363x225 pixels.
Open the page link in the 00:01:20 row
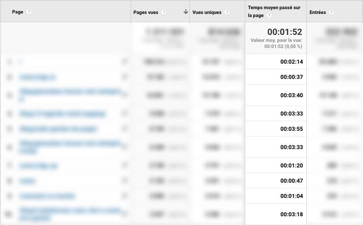pyautogui.click(x=38, y=166)
